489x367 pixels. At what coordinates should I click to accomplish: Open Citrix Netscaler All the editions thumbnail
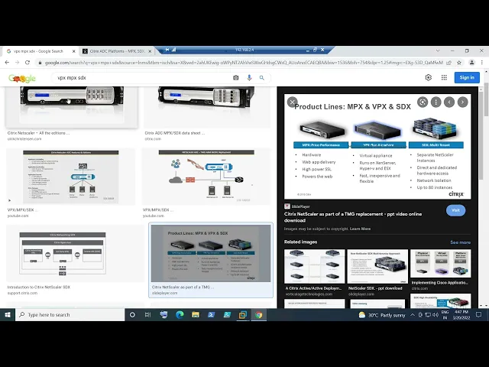tap(72, 107)
